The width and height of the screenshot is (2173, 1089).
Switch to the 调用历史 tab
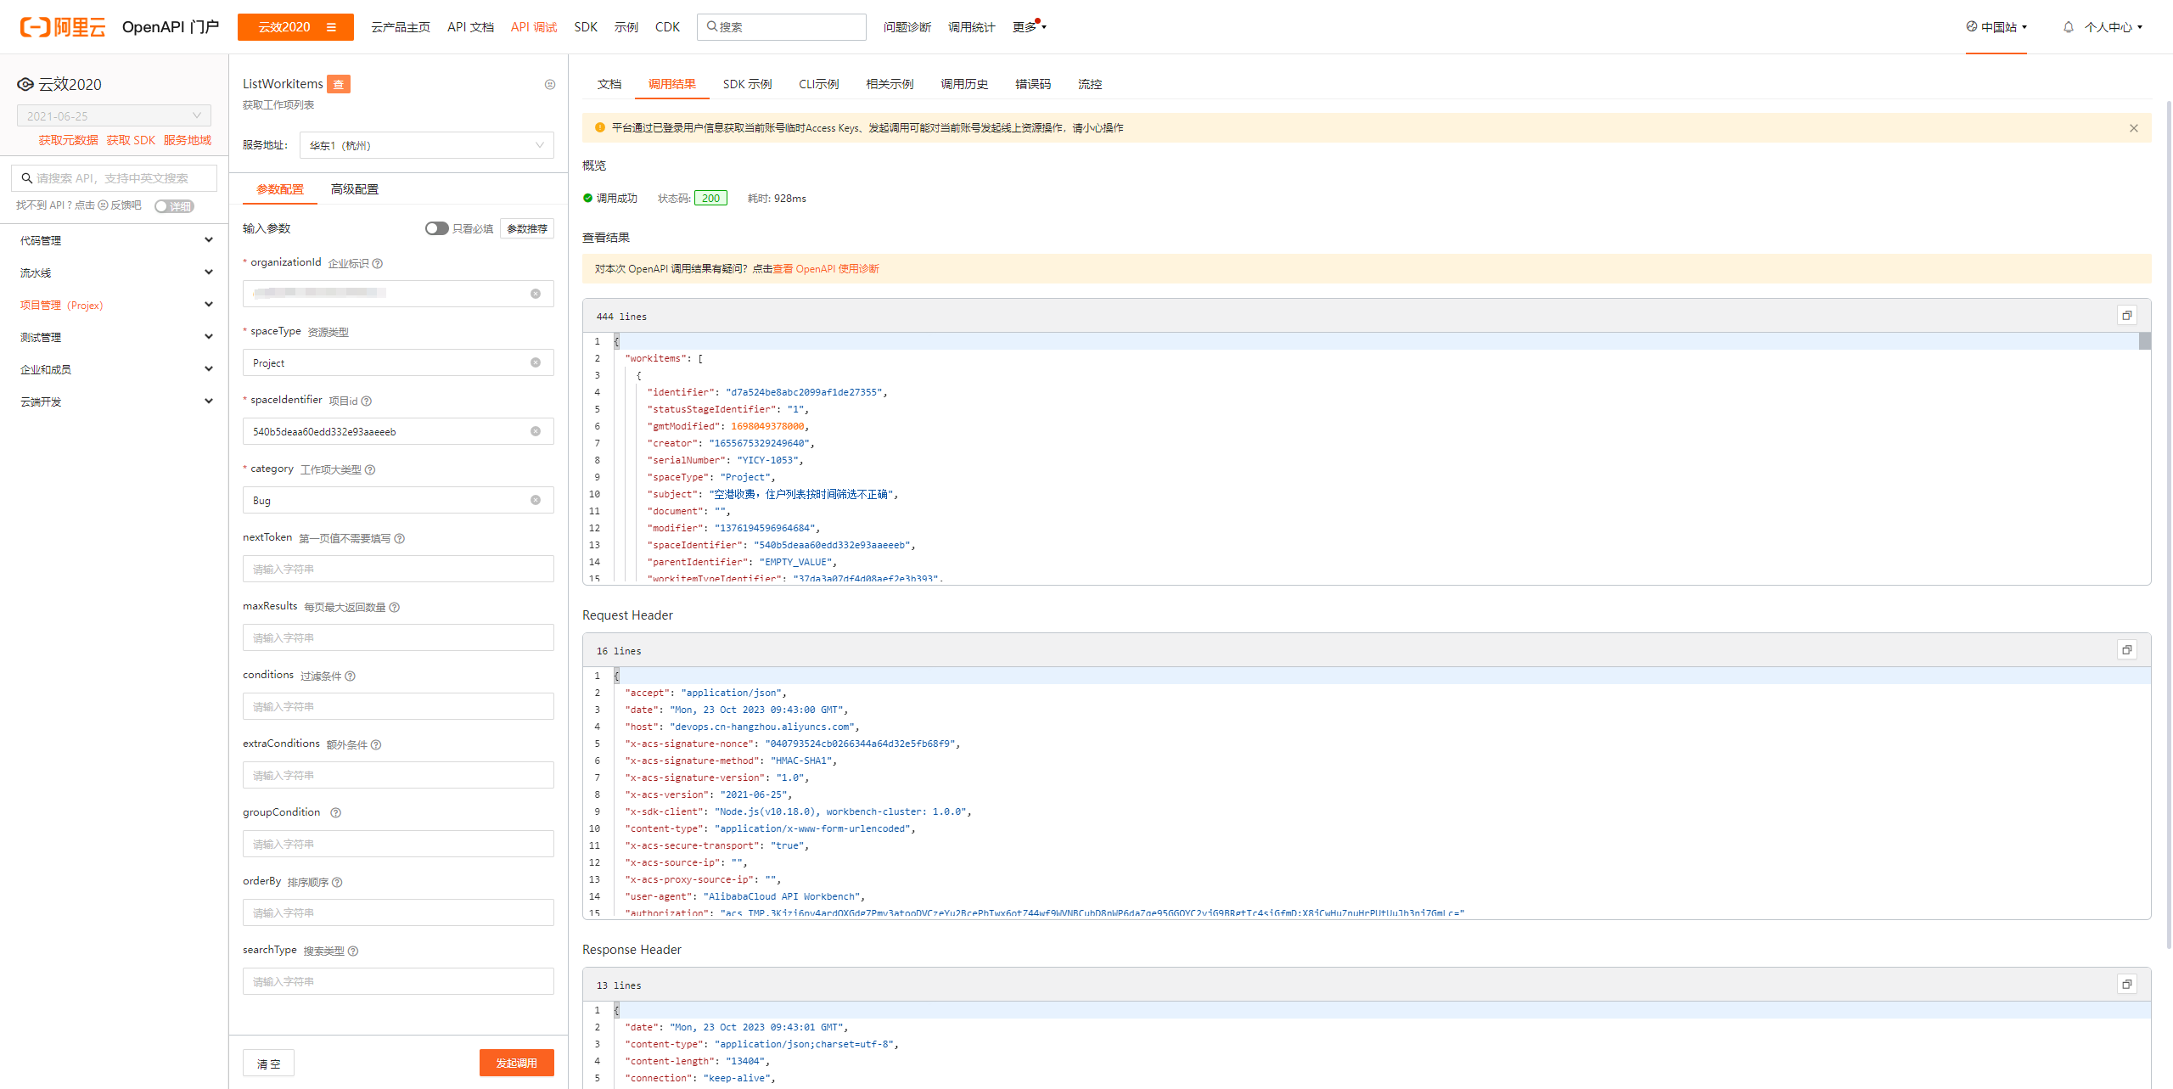(964, 84)
